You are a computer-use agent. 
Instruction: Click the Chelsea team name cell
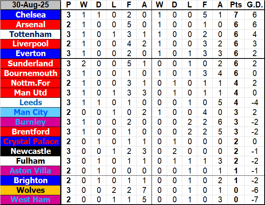pos(31,15)
